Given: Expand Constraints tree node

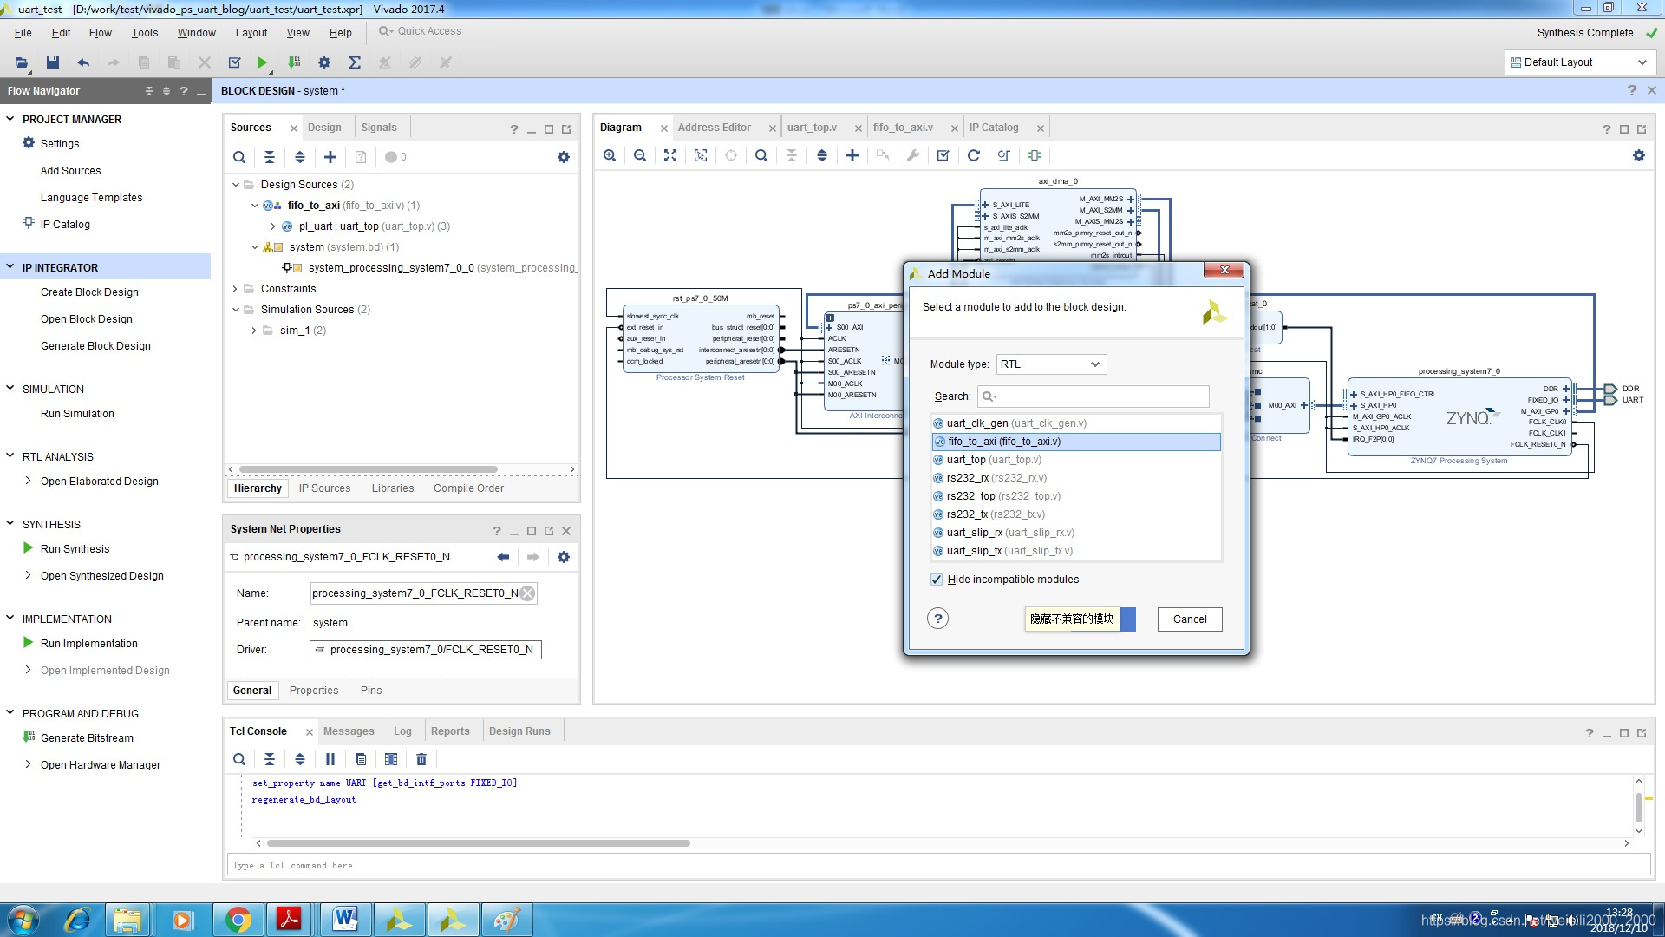Looking at the screenshot, I should coord(236,289).
